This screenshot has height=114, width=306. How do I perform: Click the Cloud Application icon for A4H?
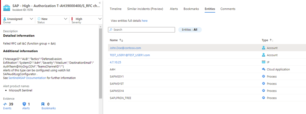click(264, 69)
